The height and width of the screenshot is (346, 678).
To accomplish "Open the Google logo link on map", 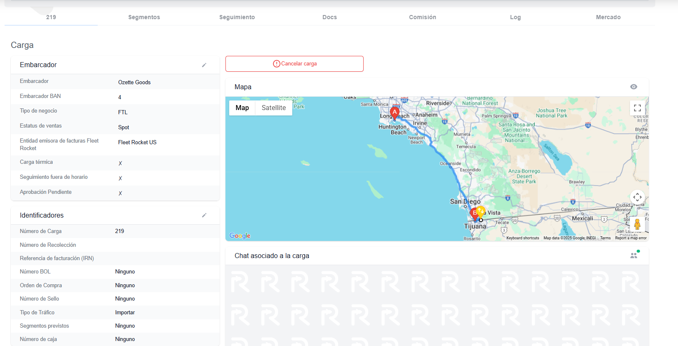I will click(x=240, y=236).
